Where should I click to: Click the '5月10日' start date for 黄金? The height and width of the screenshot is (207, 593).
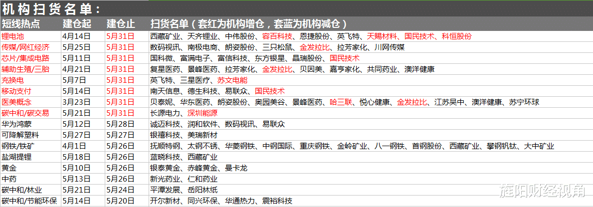[77, 169]
